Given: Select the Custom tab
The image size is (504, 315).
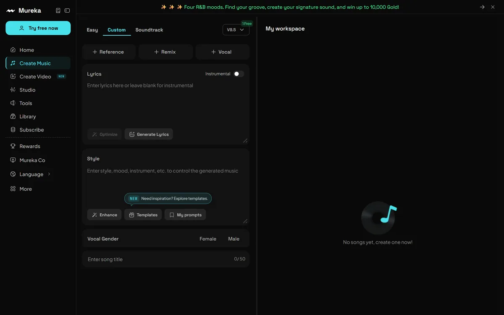Looking at the screenshot, I should (x=117, y=30).
